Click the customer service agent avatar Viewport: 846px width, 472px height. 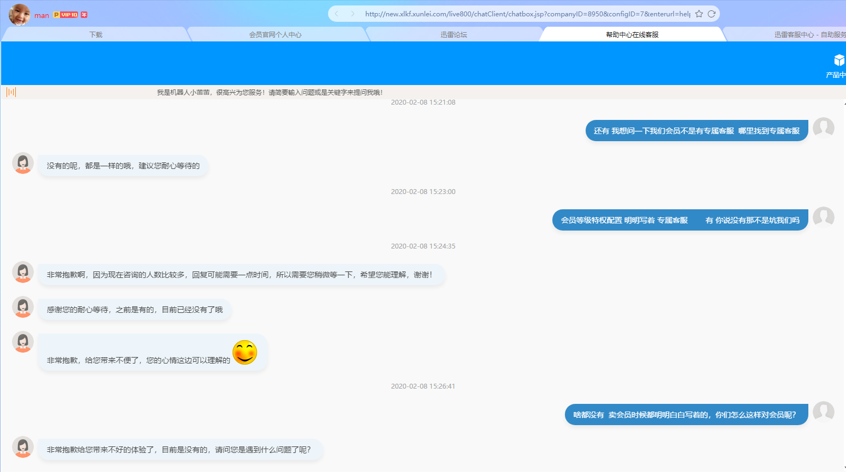(22, 162)
